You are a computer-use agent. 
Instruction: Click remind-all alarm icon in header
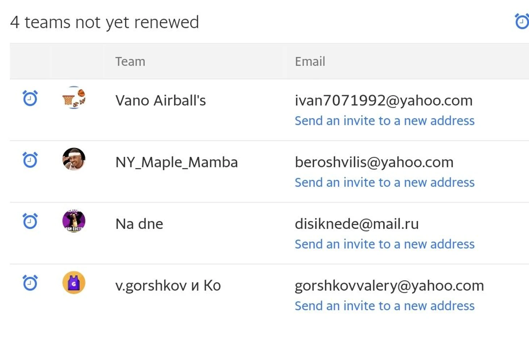pyautogui.click(x=522, y=21)
